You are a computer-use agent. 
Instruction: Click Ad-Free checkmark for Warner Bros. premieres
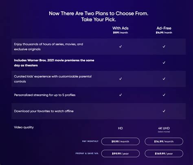coord(164,63)
